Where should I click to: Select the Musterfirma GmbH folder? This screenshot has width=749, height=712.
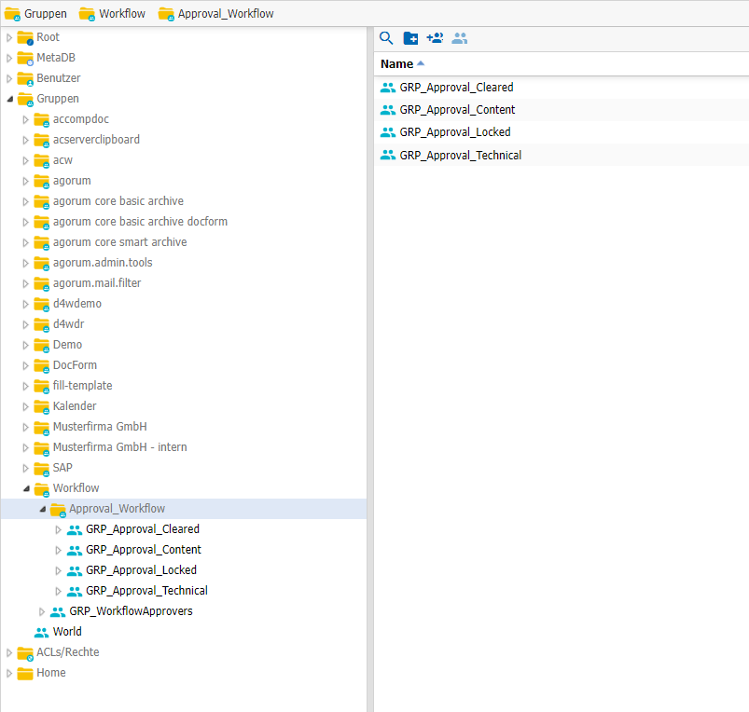100,427
